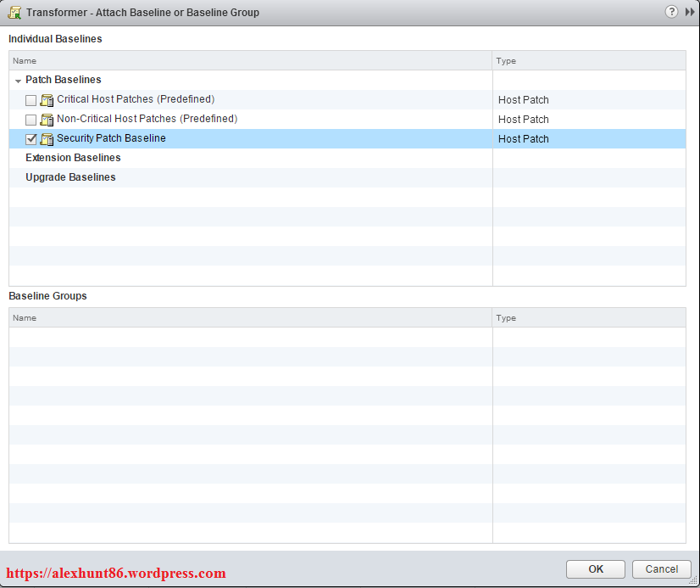Click the Transformer dialog title icon
Screen dimensions: 700x588
click(x=14, y=13)
